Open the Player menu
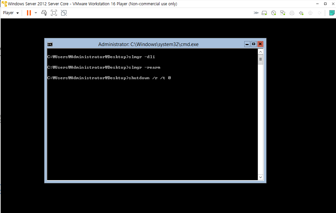336x213 pixels. 11,13
